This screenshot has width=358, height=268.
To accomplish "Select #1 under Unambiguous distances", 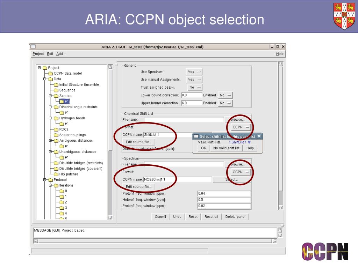I will click(x=64, y=157).
